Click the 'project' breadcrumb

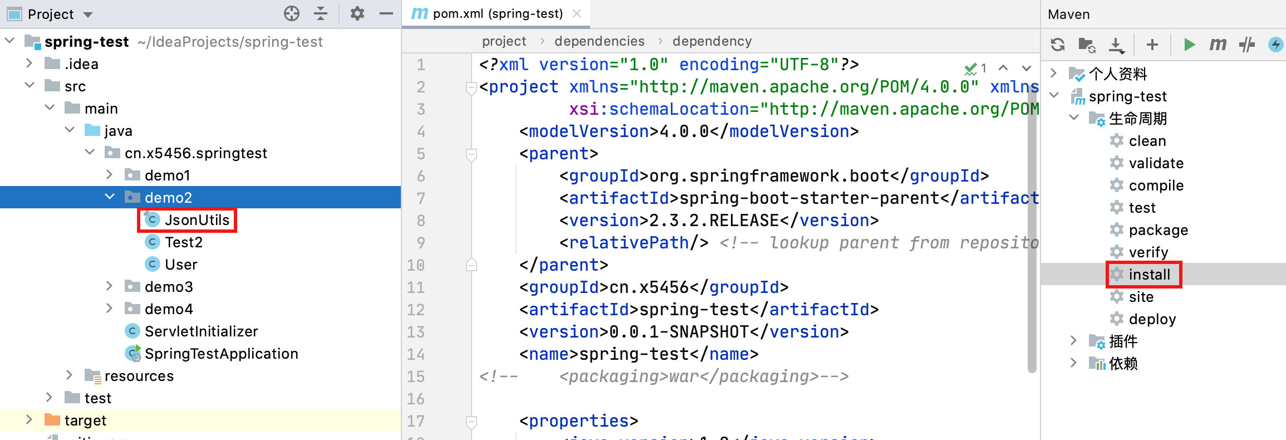(x=504, y=41)
